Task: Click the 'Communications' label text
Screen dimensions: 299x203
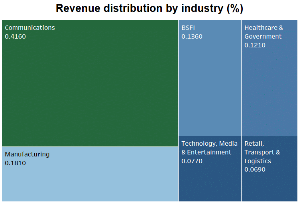Action: pos(30,28)
